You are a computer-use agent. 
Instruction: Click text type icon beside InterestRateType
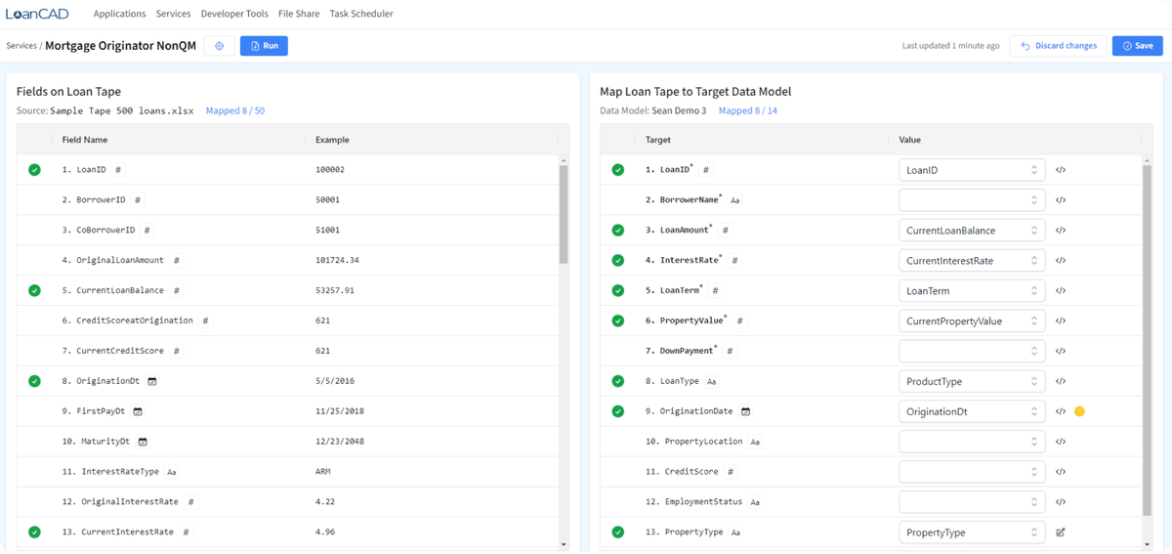(172, 472)
